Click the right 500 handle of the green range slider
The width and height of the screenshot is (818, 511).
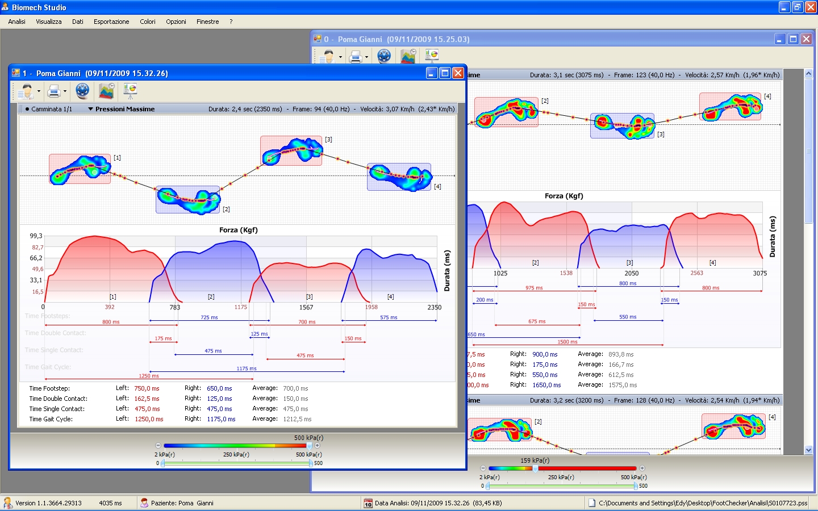(x=311, y=463)
